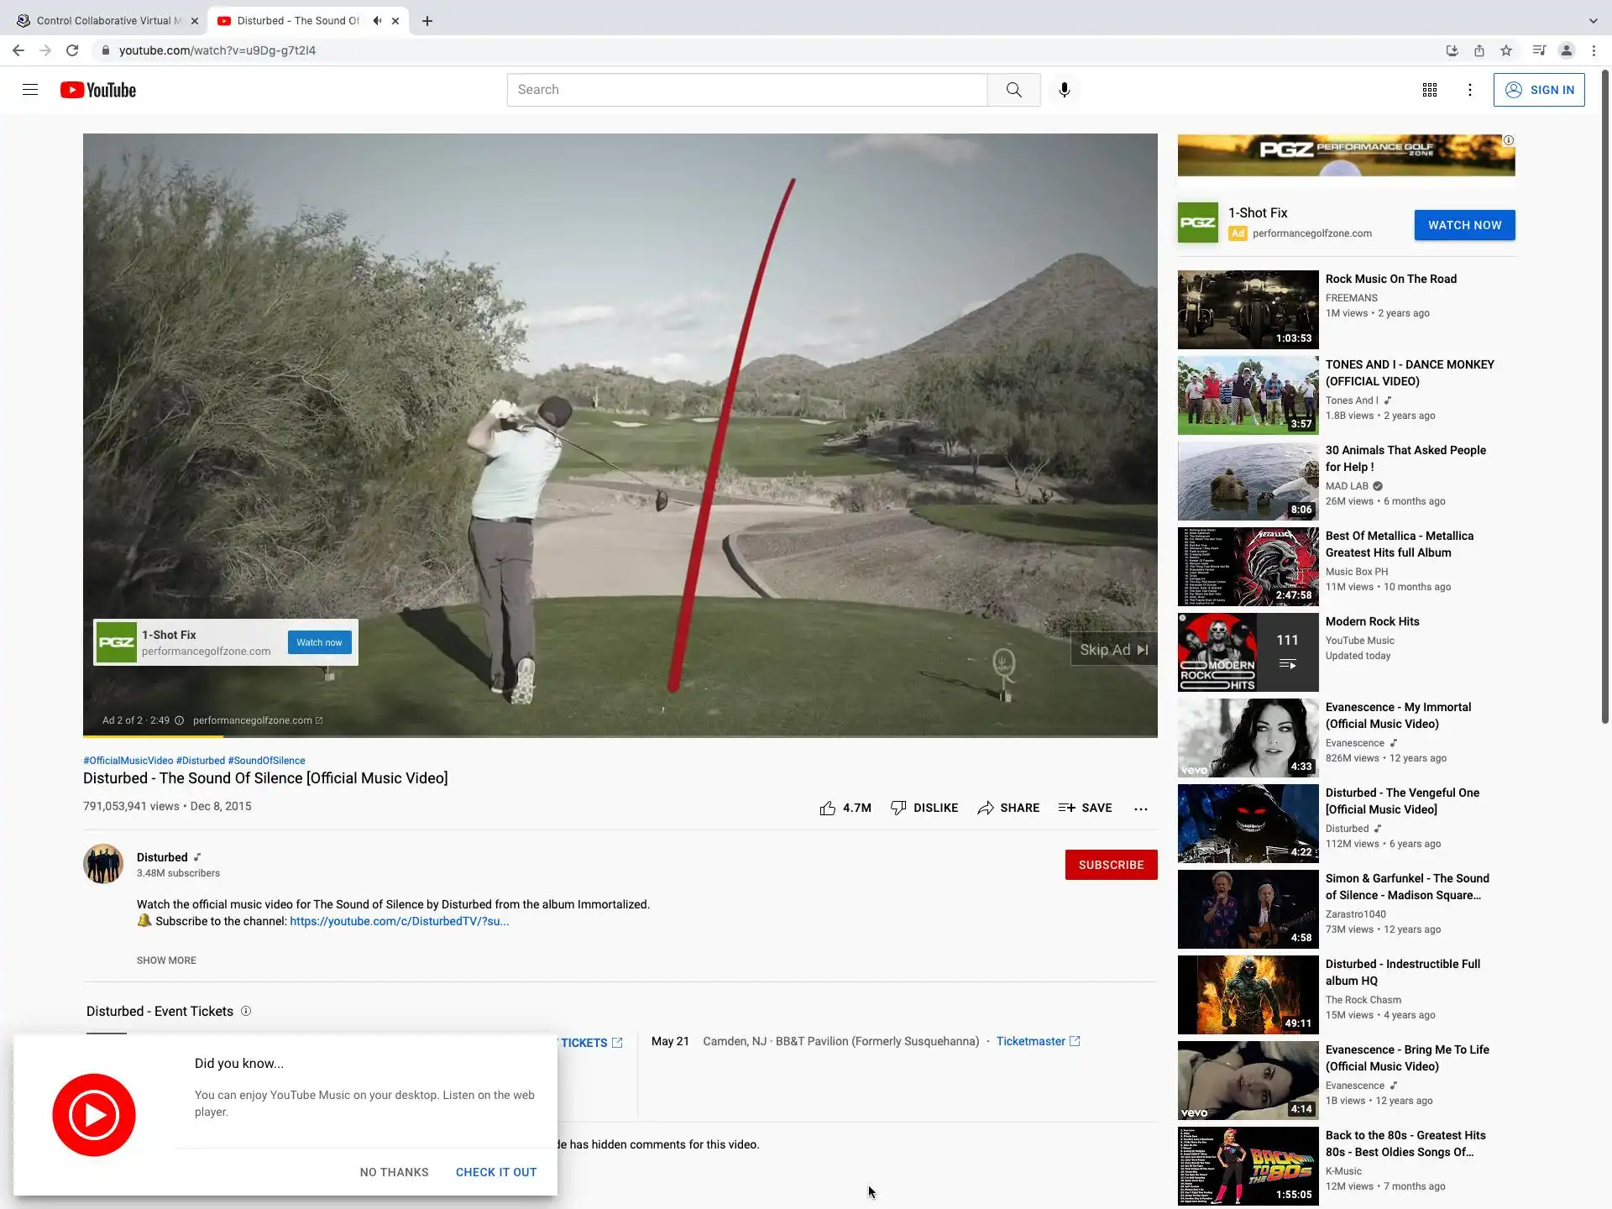This screenshot has height=1209, width=1612.
Task: Click the ad progress bar
Action: pyautogui.click(x=620, y=736)
